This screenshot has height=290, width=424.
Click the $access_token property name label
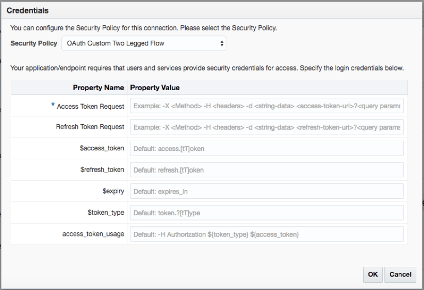[x=102, y=148]
